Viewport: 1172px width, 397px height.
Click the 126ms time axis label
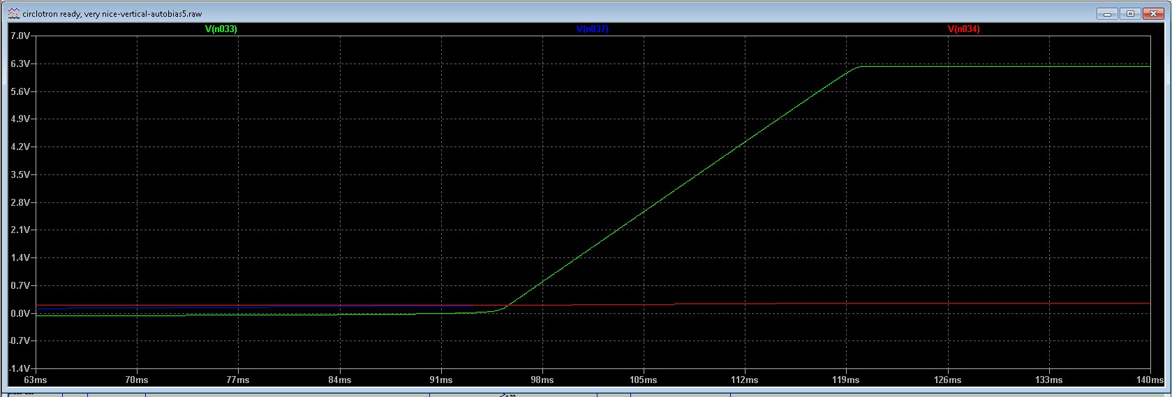pos(947,380)
